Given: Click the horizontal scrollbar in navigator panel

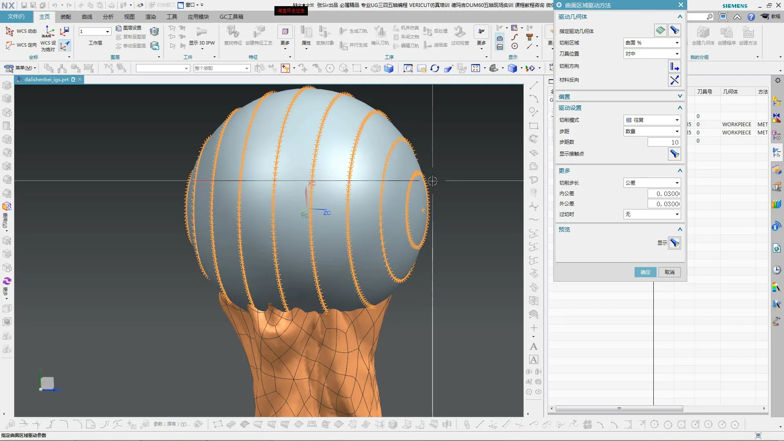Looking at the screenshot, I should 619,409.
